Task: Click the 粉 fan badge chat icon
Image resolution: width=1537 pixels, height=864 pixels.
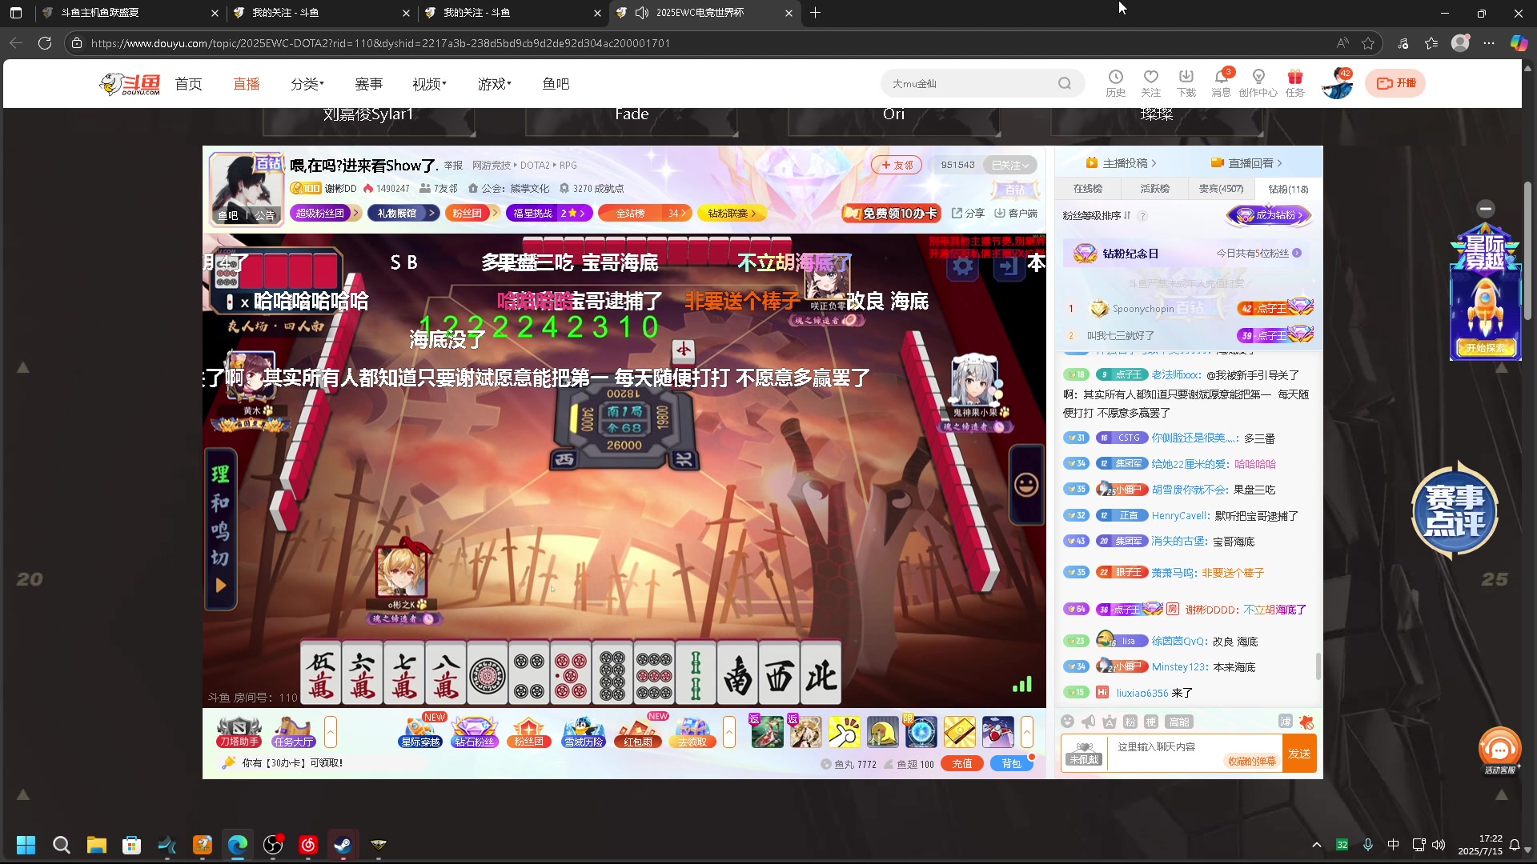Action: pyautogui.click(x=1130, y=722)
